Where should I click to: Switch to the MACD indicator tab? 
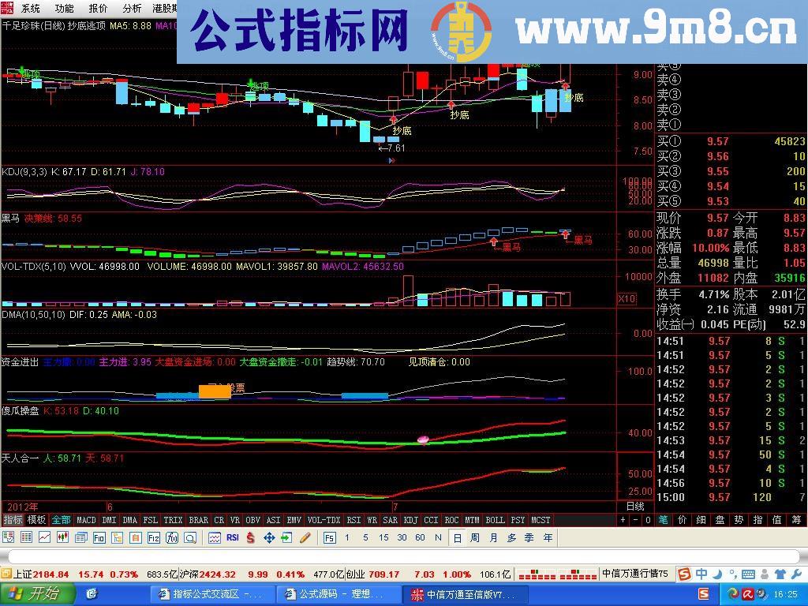click(86, 520)
